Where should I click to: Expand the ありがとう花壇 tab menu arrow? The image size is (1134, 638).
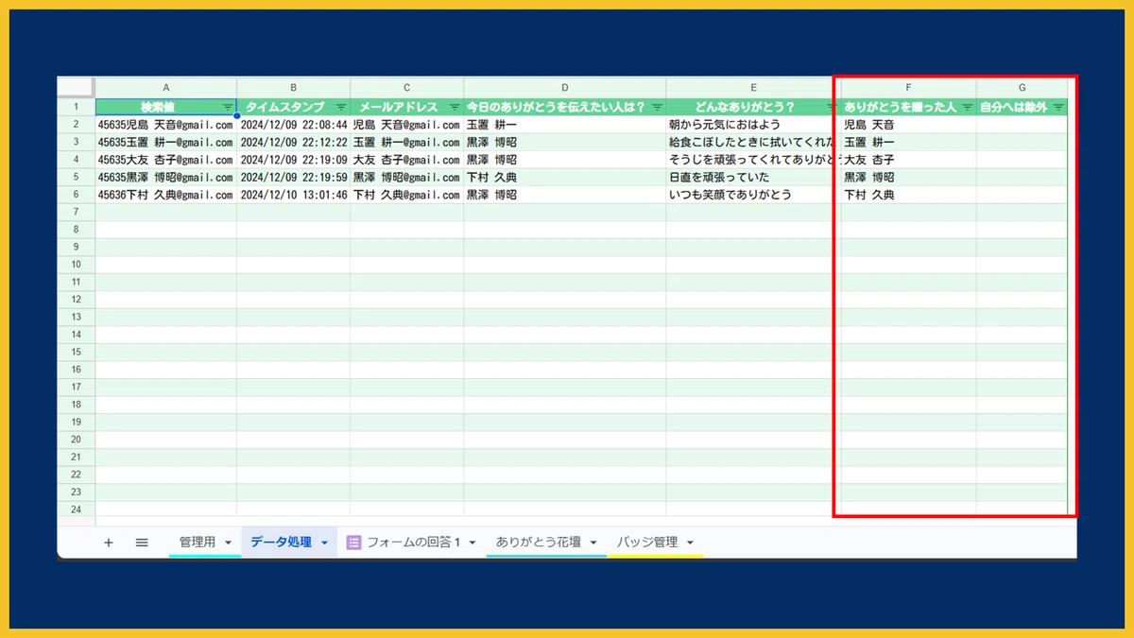(593, 543)
